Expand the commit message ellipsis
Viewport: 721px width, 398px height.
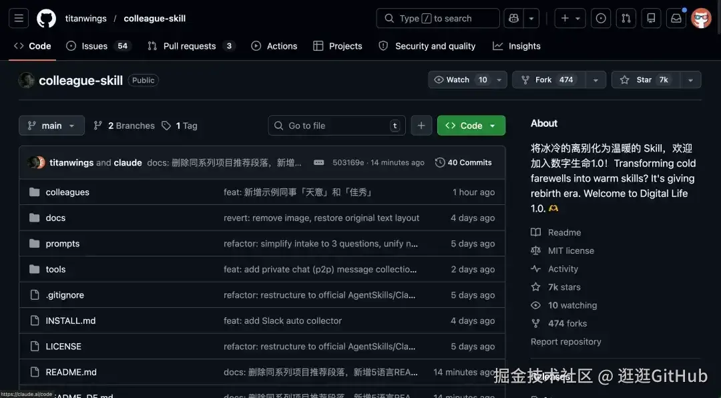point(318,162)
